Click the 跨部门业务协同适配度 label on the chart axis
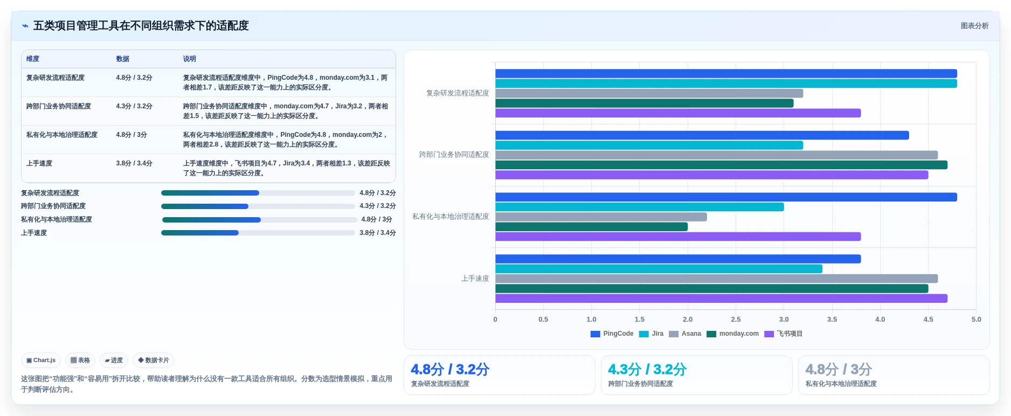The width and height of the screenshot is (1011, 416). 454,155
